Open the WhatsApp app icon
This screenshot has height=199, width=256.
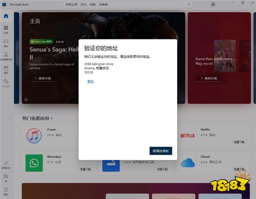[x=34, y=163]
